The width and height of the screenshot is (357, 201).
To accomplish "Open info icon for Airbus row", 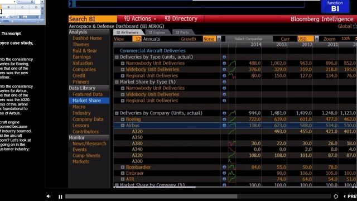I will [x=224, y=126].
